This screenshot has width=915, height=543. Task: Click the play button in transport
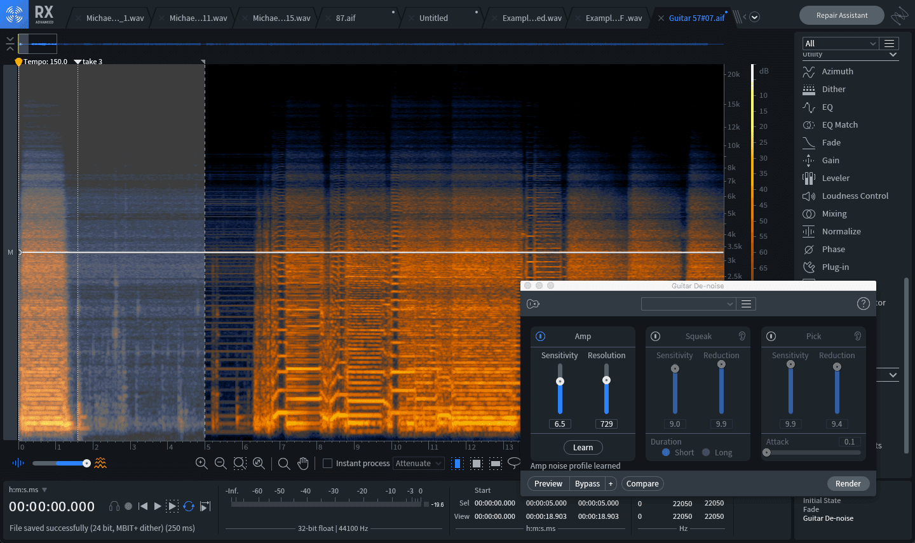coord(158,506)
